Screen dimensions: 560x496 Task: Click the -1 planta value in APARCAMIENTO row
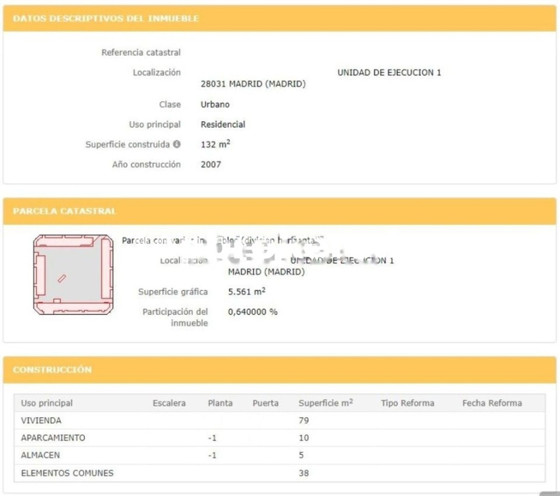pyautogui.click(x=212, y=438)
